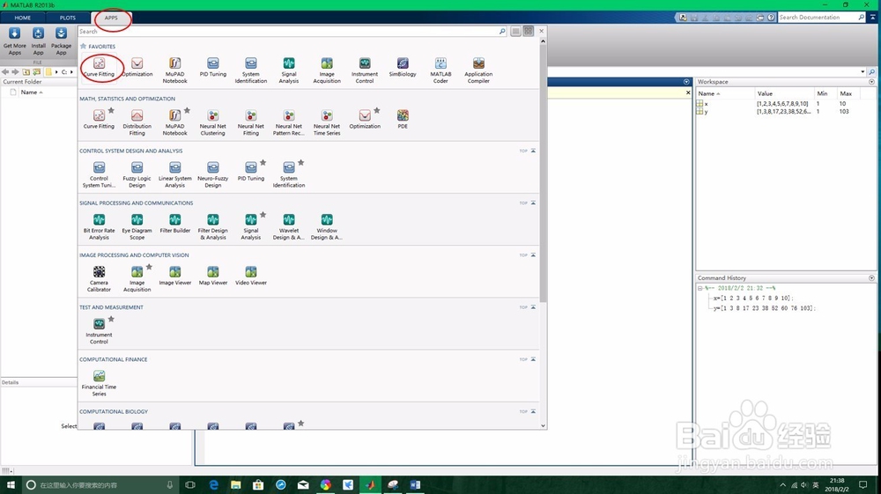Launch Neural Net Time Series app
The width and height of the screenshot is (881, 494).
click(x=327, y=122)
